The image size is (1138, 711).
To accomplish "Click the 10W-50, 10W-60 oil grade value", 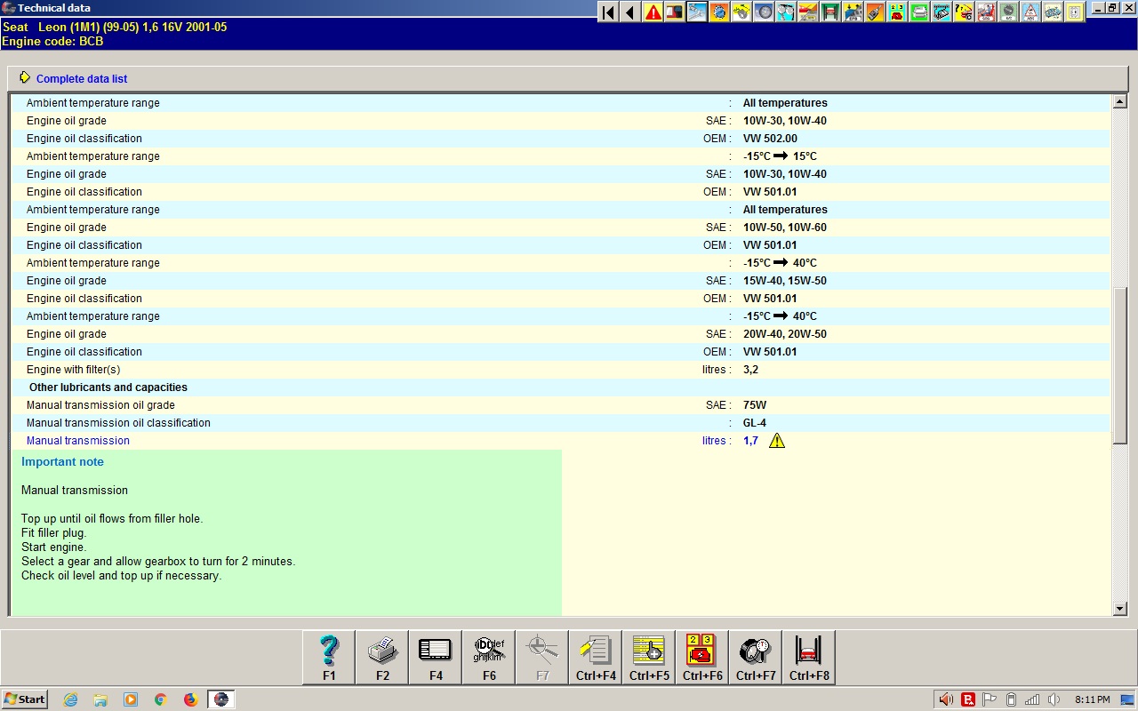I will tap(785, 228).
